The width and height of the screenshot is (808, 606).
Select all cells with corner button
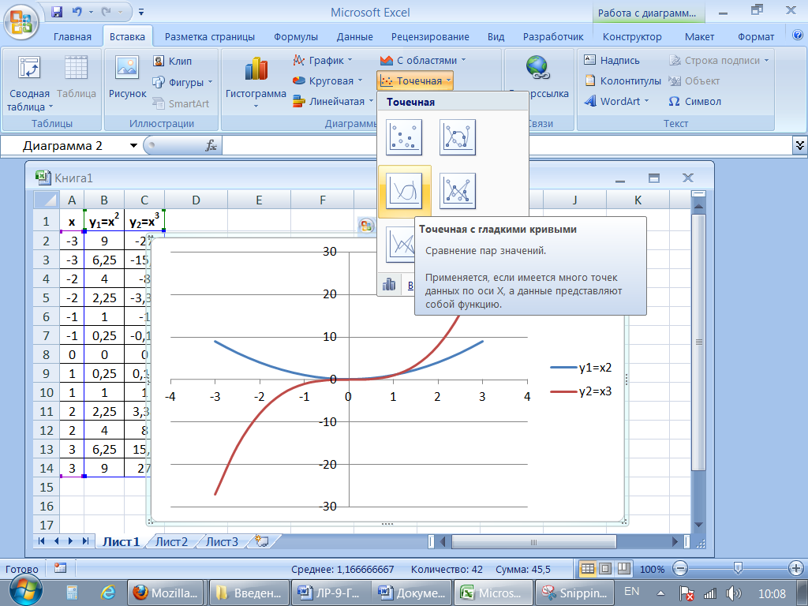coord(47,200)
